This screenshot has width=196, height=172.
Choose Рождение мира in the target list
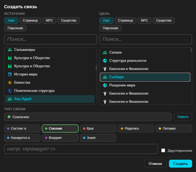[145, 85]
